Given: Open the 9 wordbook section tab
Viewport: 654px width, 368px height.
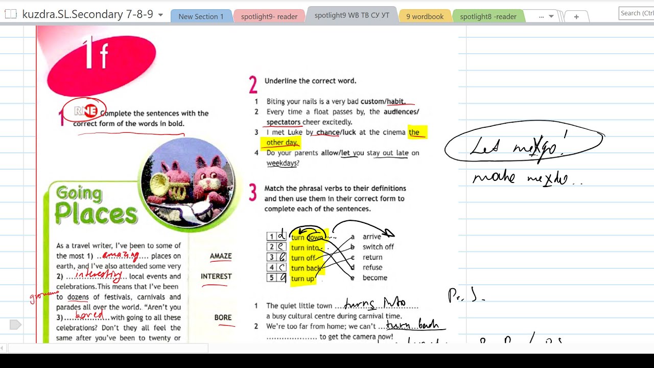Looking at the screenshot, I should 425,16.
